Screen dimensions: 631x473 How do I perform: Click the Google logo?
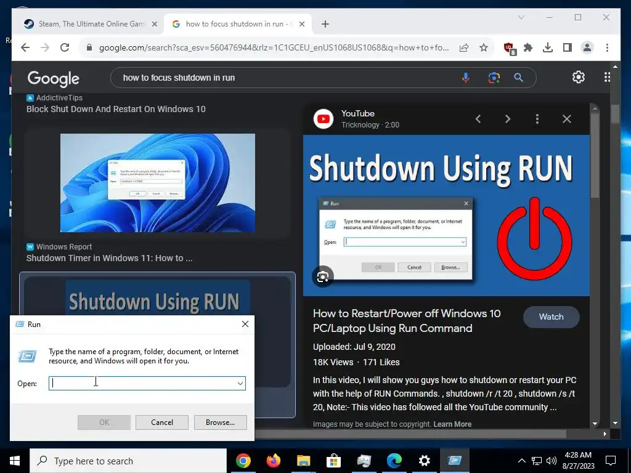pos(53,78)
